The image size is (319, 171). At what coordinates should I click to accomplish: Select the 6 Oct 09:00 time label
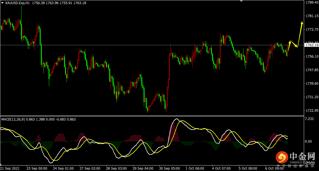coord(274,168)
